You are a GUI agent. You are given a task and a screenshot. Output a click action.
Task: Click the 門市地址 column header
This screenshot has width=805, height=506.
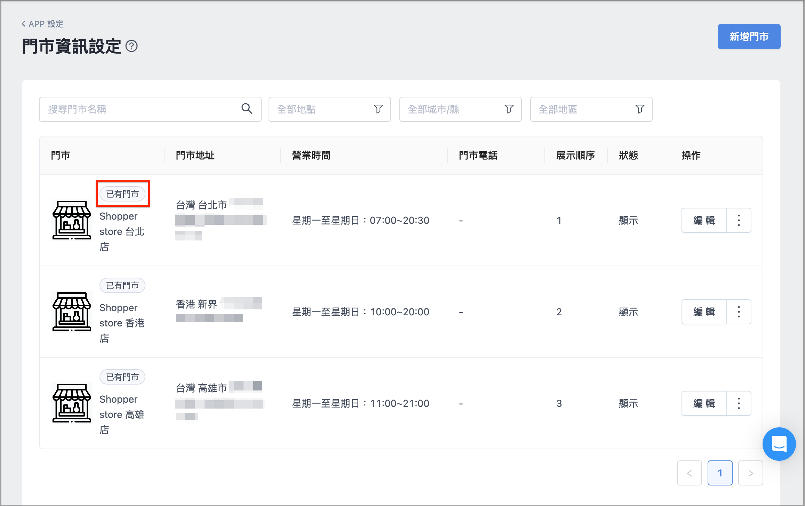(x=195, y=155)
